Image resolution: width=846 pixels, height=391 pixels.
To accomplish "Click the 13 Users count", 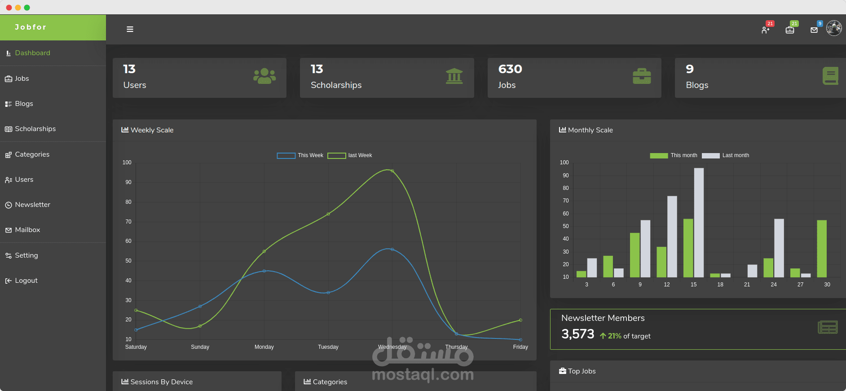I will [x=129, y=69].
